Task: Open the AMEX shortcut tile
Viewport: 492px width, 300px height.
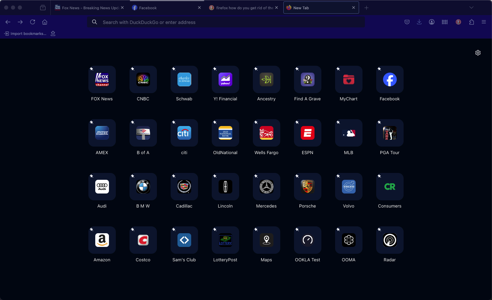Action: point(102,133)
